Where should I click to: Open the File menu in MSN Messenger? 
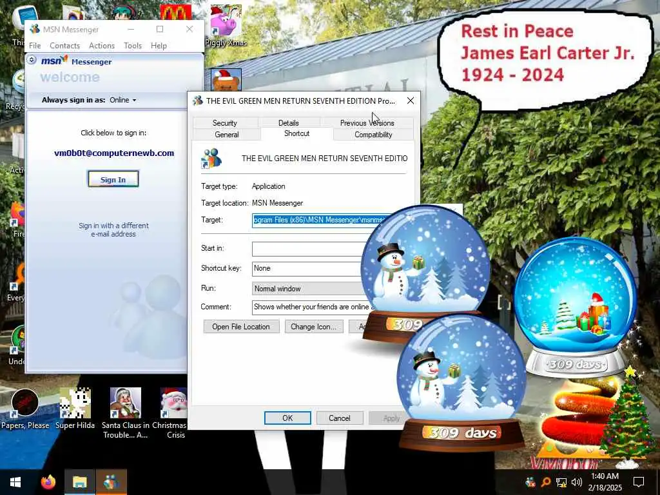(x=35, y=46)
